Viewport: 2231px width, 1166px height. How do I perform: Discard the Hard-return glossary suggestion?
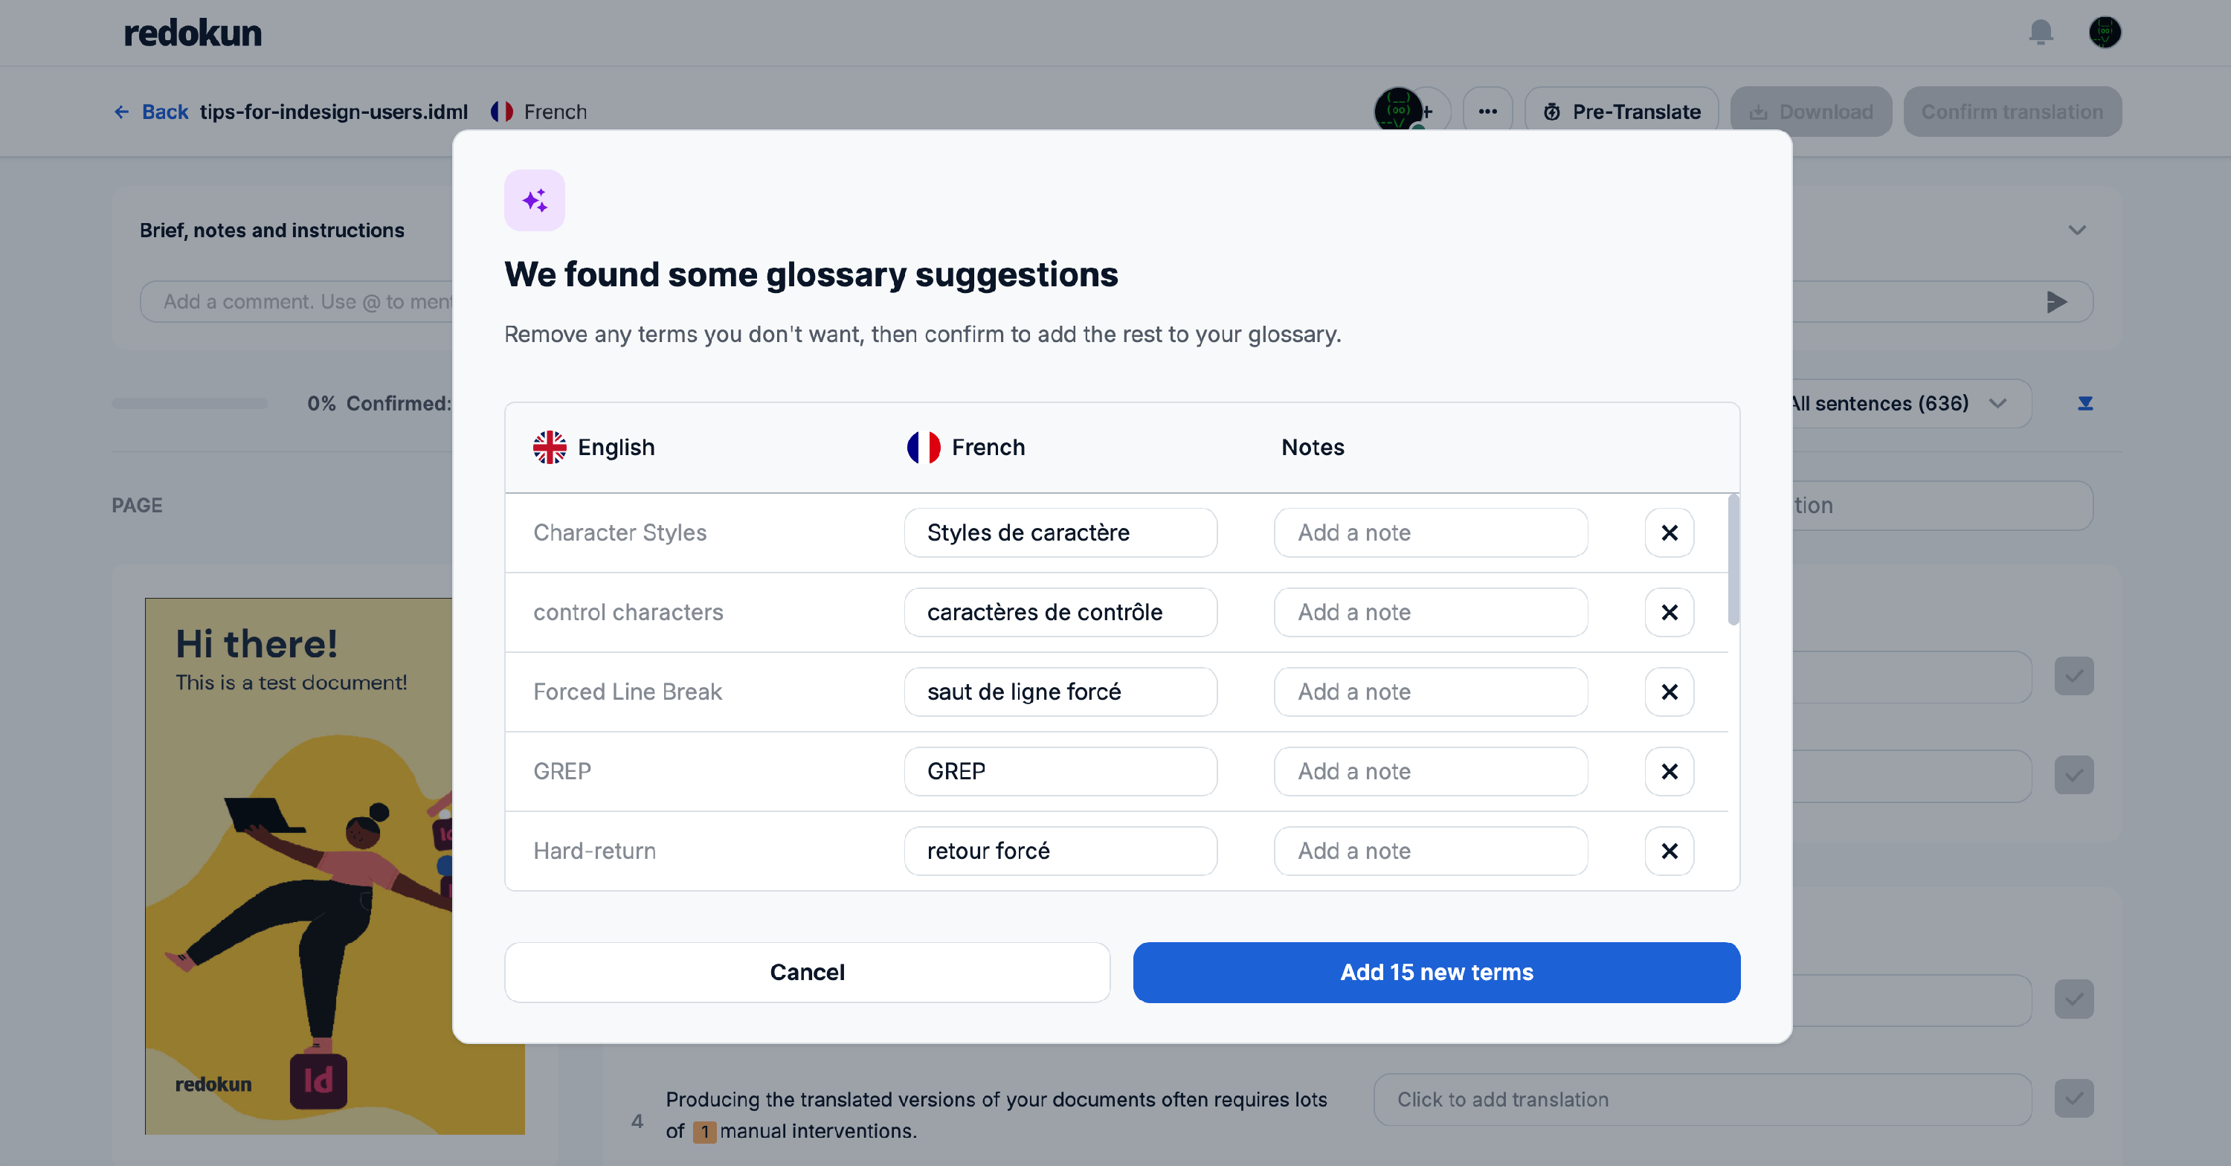[1669, 851]
